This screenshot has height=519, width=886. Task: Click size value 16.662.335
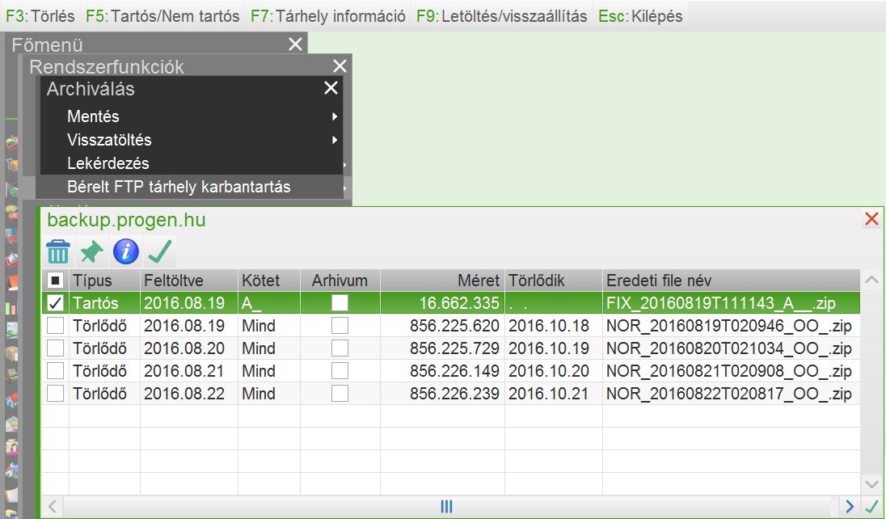459,303
